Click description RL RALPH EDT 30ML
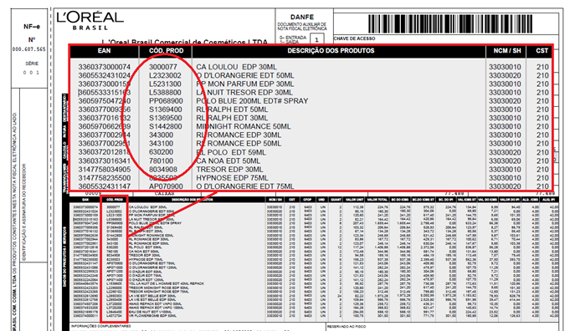 click(232, 118)
